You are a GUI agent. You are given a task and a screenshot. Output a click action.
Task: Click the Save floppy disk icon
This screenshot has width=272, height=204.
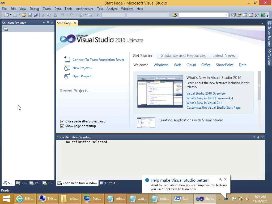[30, 15]
